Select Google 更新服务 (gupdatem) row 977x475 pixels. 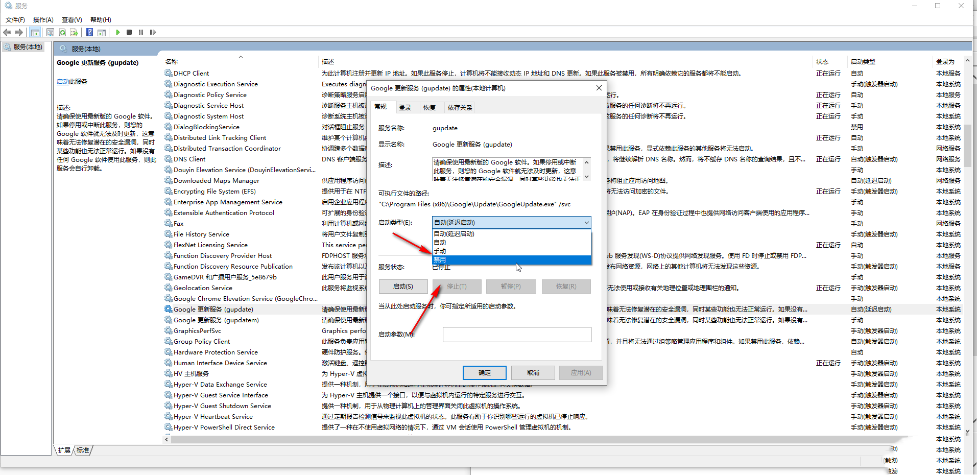[x=216, y=320]
